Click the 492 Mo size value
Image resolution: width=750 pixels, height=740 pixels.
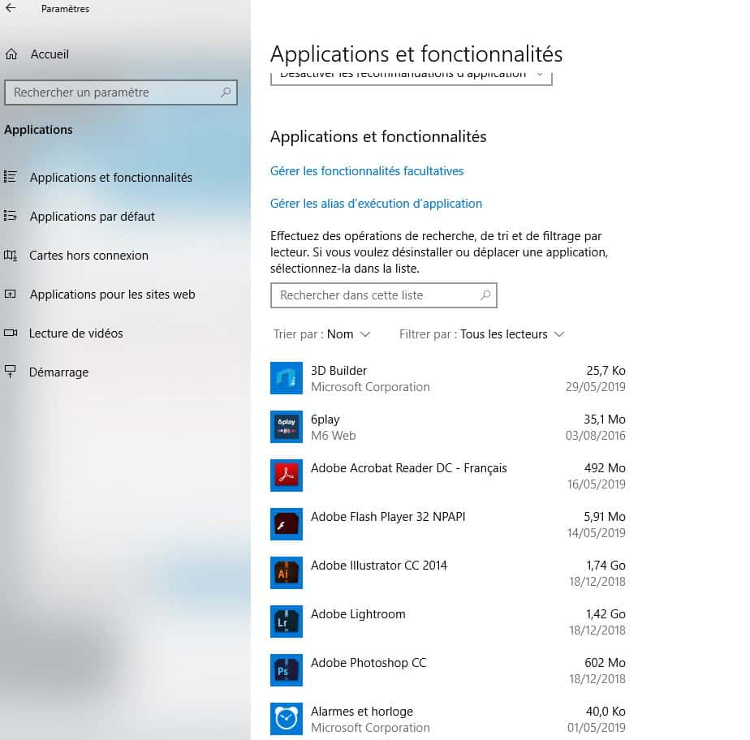pos(605,468)
